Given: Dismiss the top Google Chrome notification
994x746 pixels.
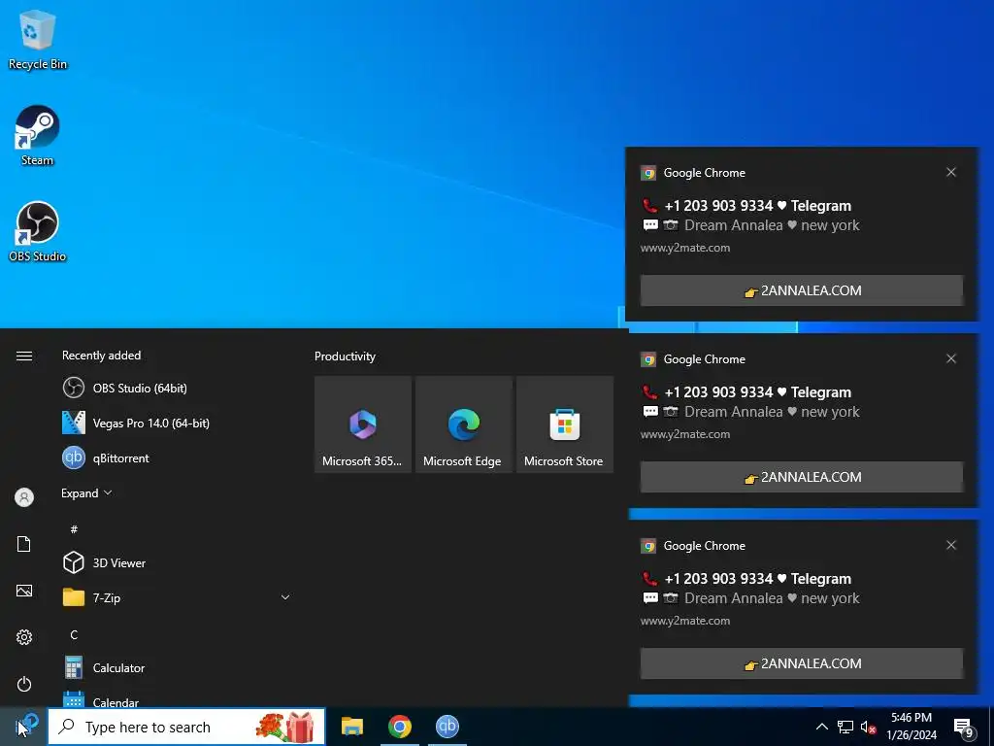Looking at the screenshot, I should [951, 172].
